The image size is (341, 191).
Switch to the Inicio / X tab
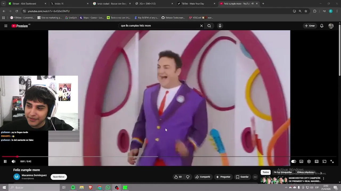point(69,4)
